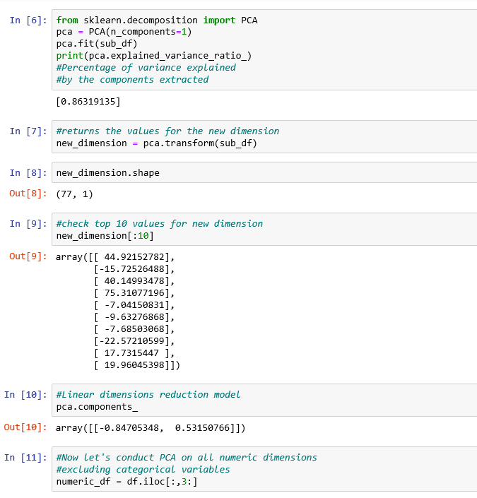Click the 'from sklearn.decomposition import PCA' line
Viewport: 477px width, 498px height.
click(157, 20)
